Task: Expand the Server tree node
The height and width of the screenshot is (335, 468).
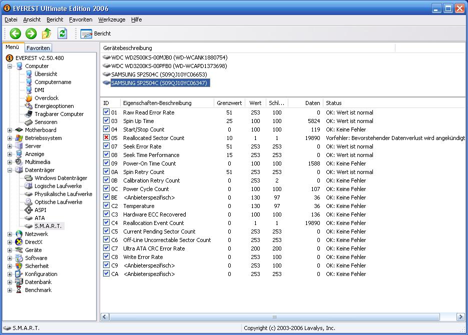Action: click(10, 146)
